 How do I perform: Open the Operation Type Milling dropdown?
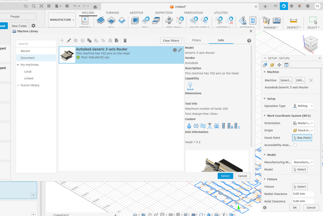coord(303,106)
